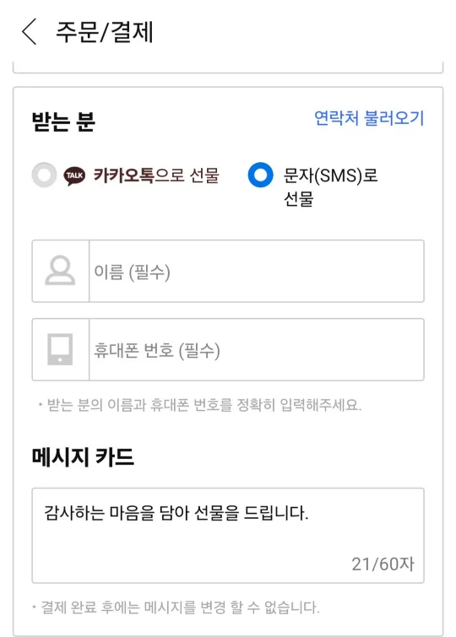Open 연락처 불러오기 to import contacts
The width and height of the screenshot is (456, 637).
point(369,118)
